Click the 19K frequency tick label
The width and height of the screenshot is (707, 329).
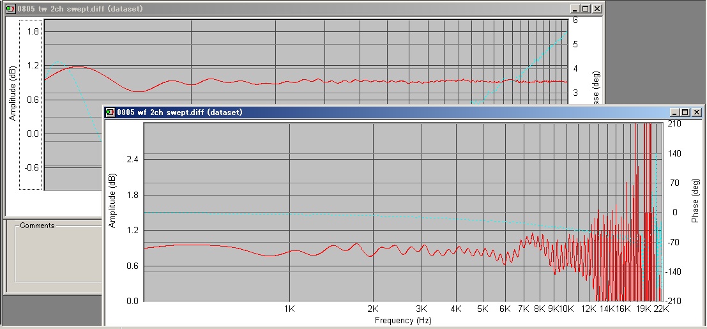643,309
